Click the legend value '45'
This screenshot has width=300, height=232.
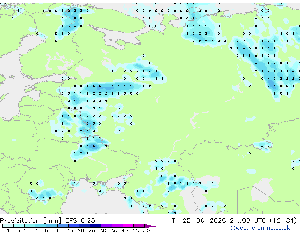coord(135,230)
